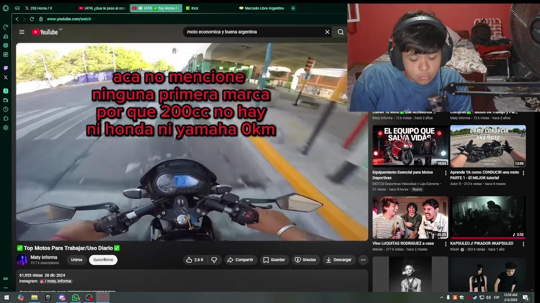Screen dimensions: 540x303
Task: Open options menu for Vino LUQUITAS RODRIGUEZ video
Action: pos(445,244)
